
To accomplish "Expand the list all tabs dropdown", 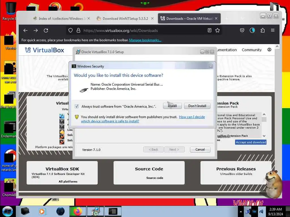I will 242,18.
